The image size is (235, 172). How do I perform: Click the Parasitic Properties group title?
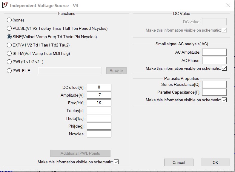[182, 78]
